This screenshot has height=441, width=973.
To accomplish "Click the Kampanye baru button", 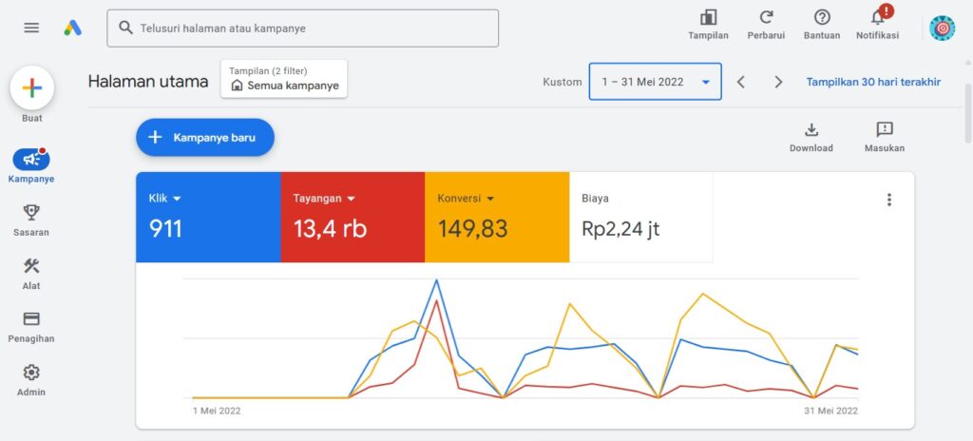I will tap(204, 137).
